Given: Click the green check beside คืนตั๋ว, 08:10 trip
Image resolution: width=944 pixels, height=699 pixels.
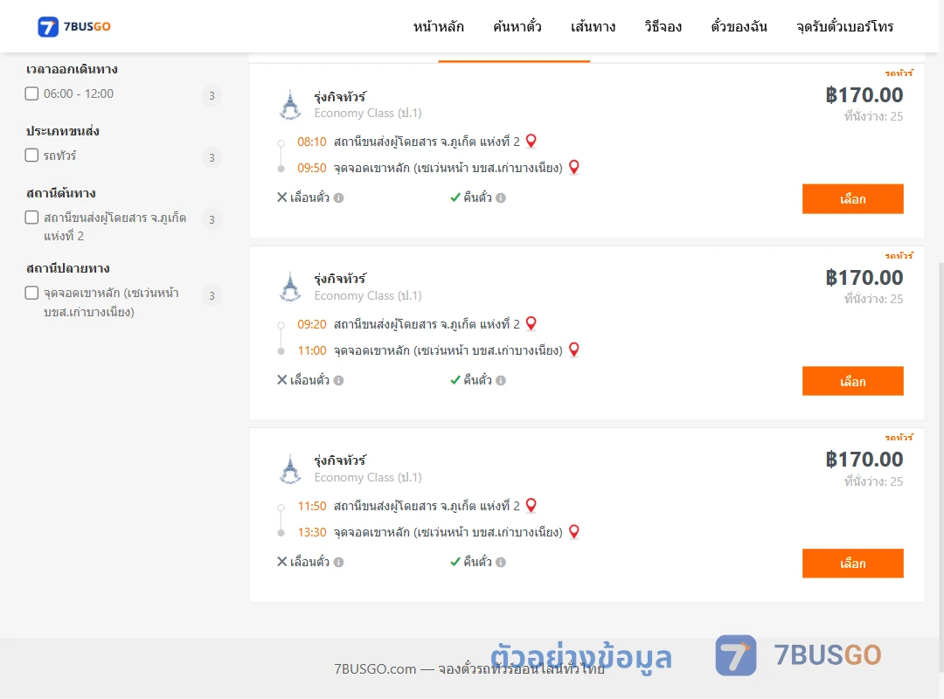Looking at the screenshot, I should pyautogui.click(x=455, y=197).
